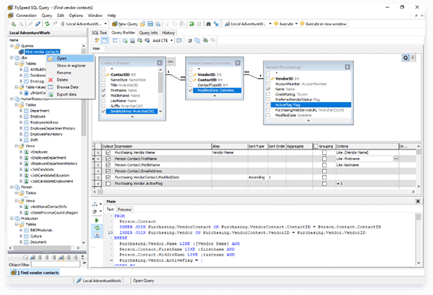Viewport: 433px width, 295px height.
Task: Click the red X Delete icon in context menu
Action: pos(50,80)
